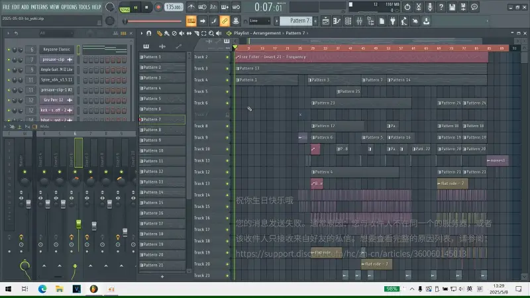This screenshot has width=530, height=298.
Task: Select the playlist Slip tool
Action: (189, 33)
